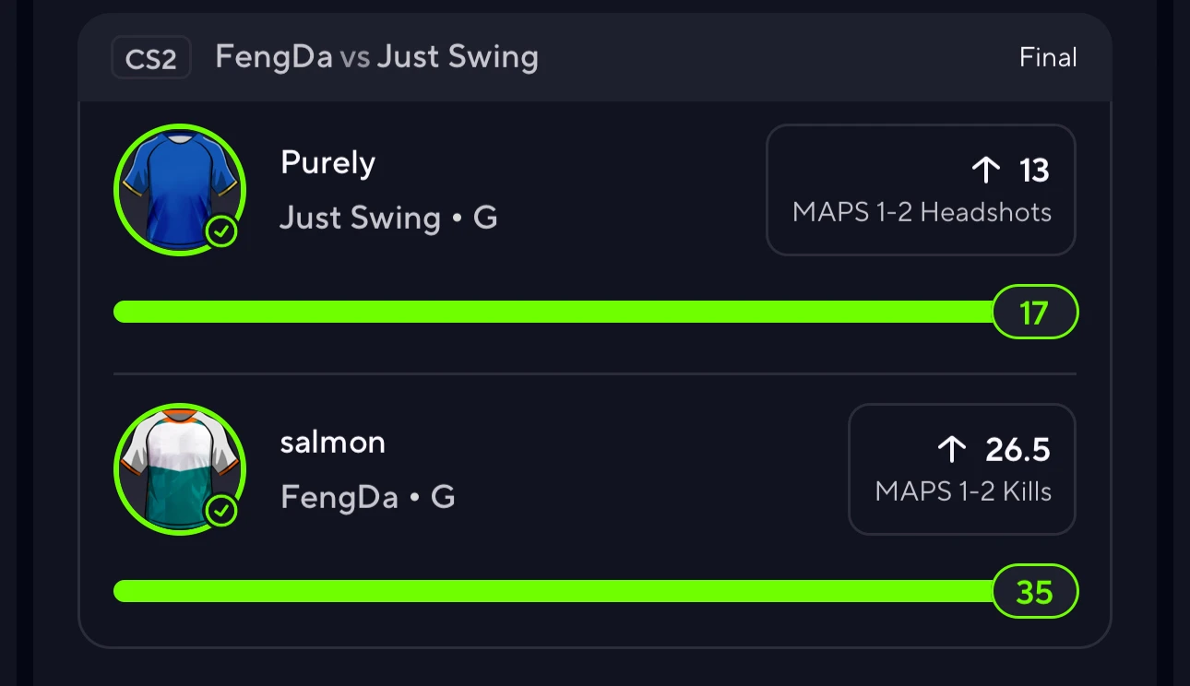Image resolution: width=1190 pixels, height=686 pixels.
Task: Click the 26.5 projection value
Action: [1017, 450]
